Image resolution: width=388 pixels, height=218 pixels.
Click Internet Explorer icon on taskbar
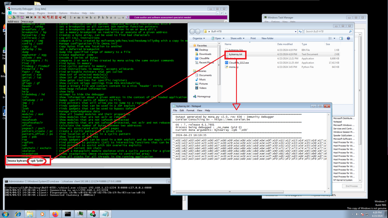18,214
